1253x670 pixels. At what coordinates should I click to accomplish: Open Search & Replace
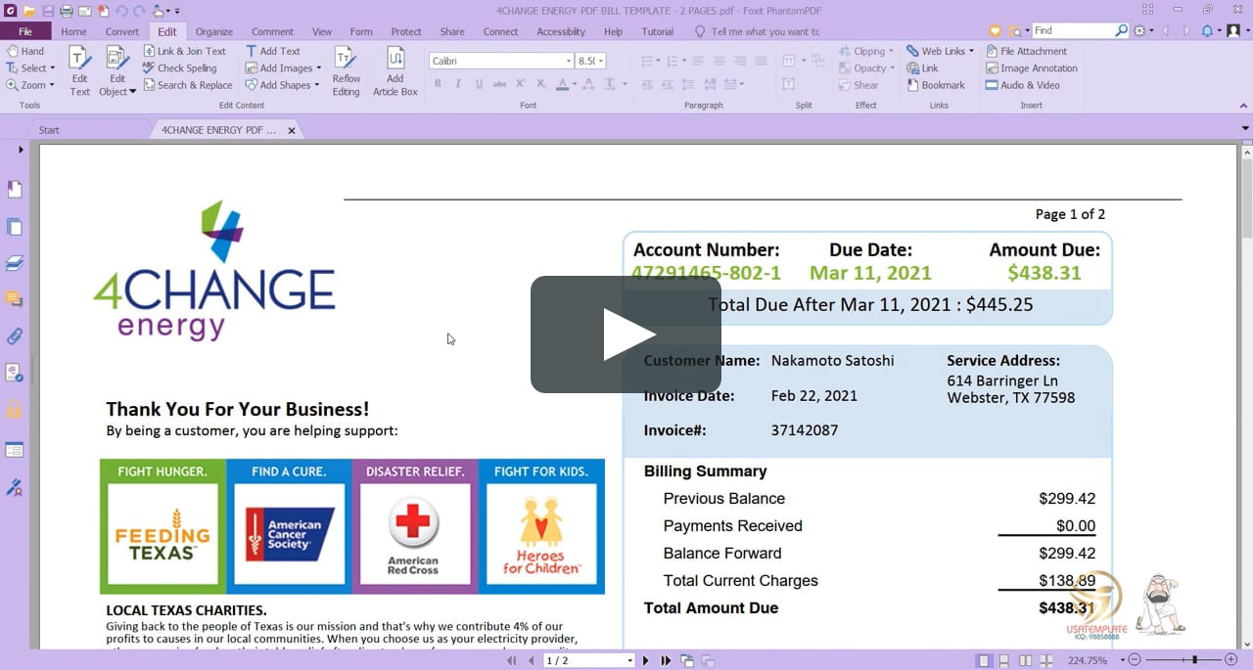[188, 85]
